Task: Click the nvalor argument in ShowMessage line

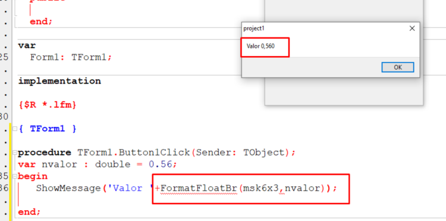Action: click(x=302, y=188)
